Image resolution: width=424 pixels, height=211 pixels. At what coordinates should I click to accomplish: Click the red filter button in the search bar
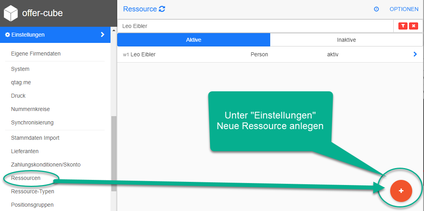pyautogui.click(x=403, y=26)
